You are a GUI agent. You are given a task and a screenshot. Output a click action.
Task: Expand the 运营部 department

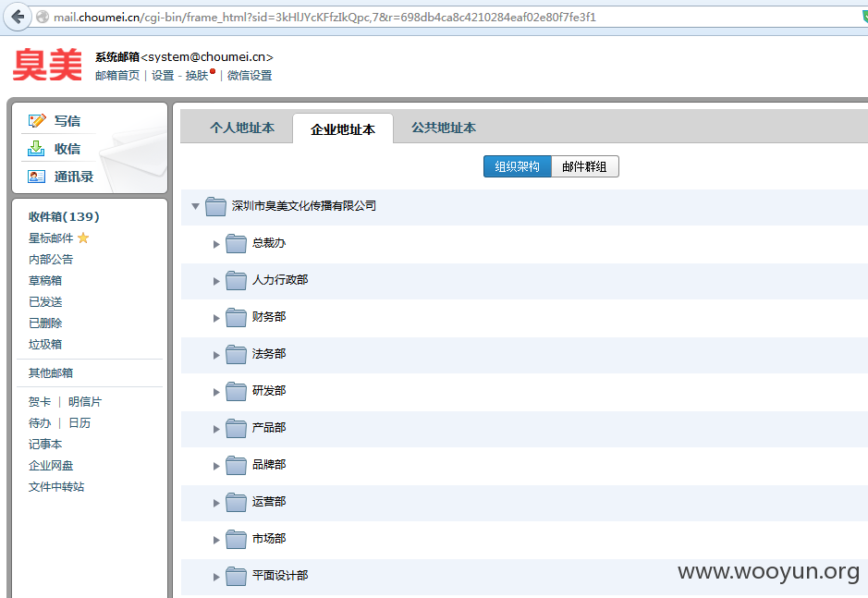[216, 504]
